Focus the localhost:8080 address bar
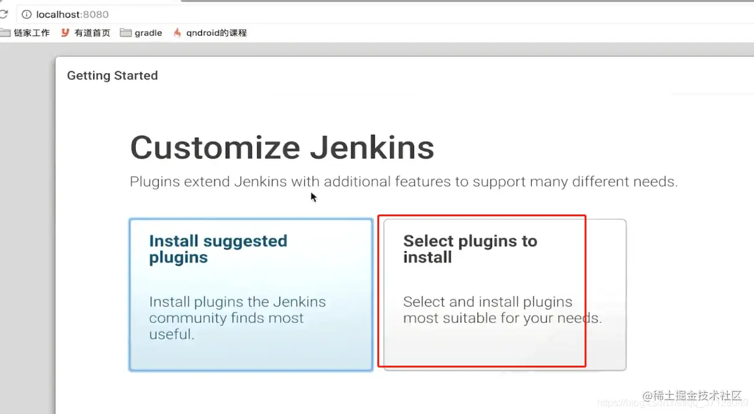Viewport: 754px width, 414px height. point(385,14)
